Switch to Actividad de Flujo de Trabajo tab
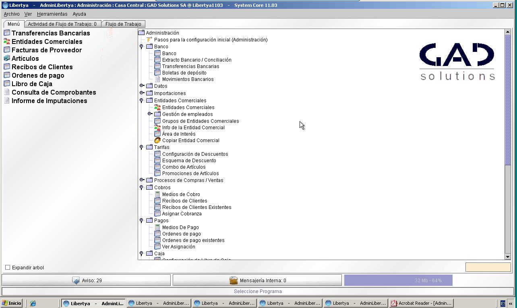The height and width of the screenshot is (308, 517). [x=62, y=24]
